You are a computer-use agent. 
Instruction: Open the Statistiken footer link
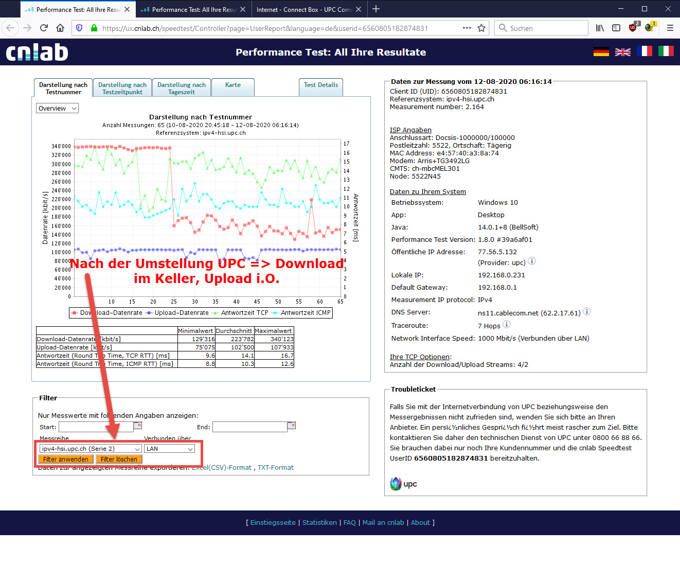click(x=319, y=522)
